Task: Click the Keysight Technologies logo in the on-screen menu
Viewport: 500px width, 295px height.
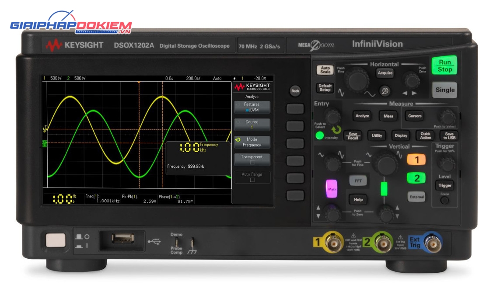Action: (x=252, y=87)
